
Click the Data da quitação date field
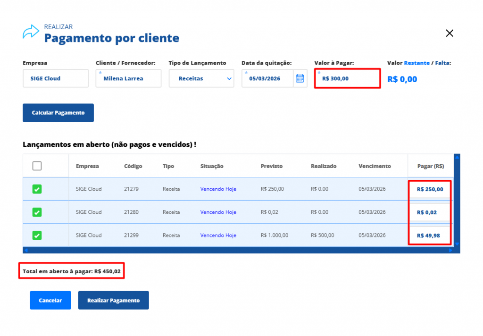point(267,79)
